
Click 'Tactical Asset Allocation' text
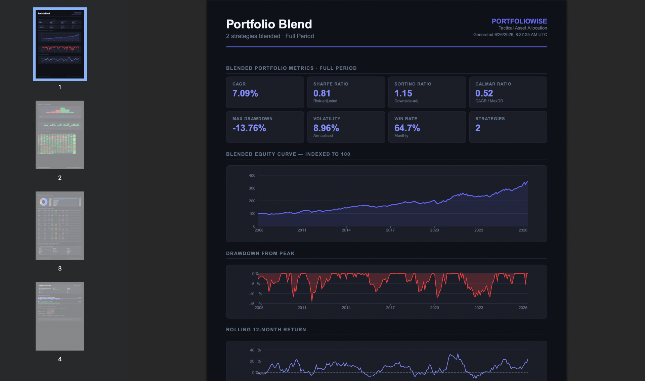click(x=522, y=28)
